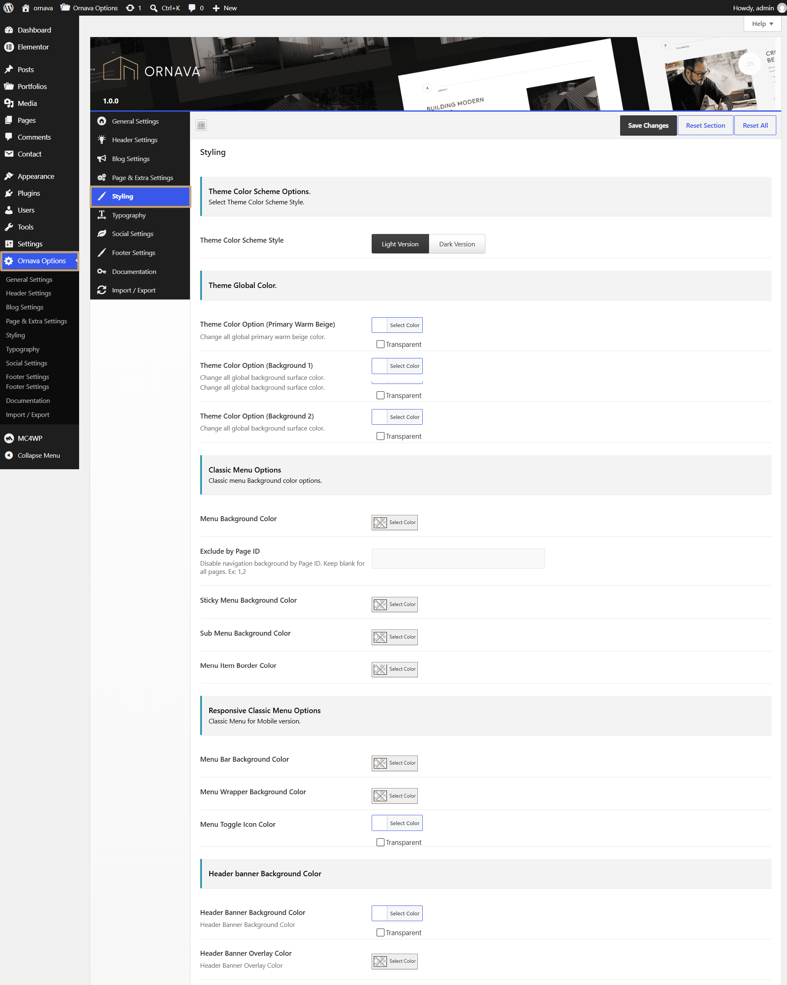Open the updates icon in admin bar
The height and width of the screenshot is (985, 787).
(x=130, y=8)
